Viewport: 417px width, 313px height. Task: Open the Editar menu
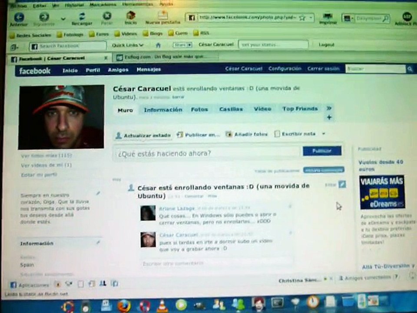[40, 5]
